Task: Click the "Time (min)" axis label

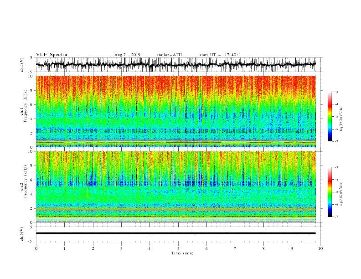Action: pyautogui.click(x=182, y=253)
